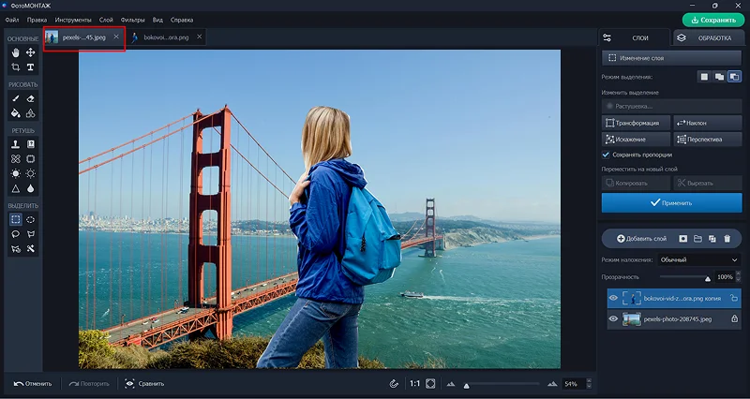
Task: Toggle lock on bokovoi-vid копия layer
Action: pyautogui.click(x=734, y=298)
